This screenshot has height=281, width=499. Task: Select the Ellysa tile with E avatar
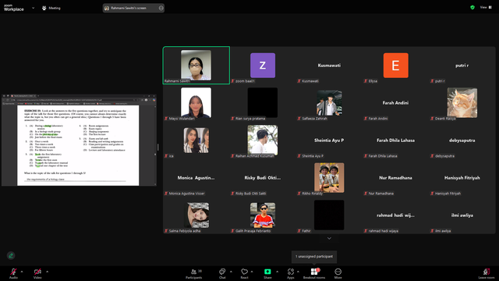[x=396, y=66]
